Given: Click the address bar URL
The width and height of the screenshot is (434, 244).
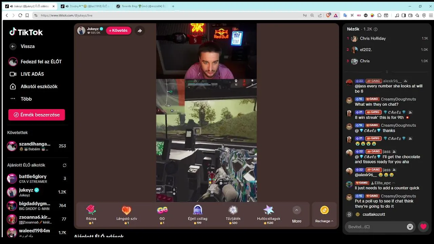Looking at the screenshot, I should tap(66, 15).
